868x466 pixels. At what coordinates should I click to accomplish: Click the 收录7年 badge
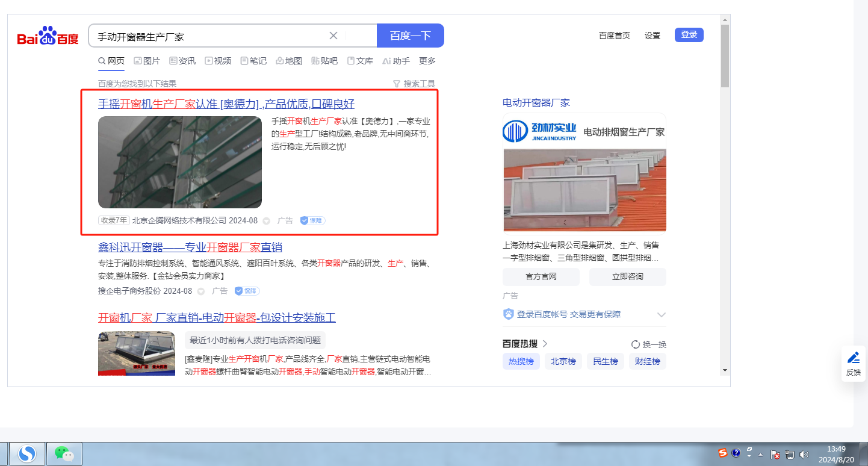pyautogui.click(x=114, y=220)
